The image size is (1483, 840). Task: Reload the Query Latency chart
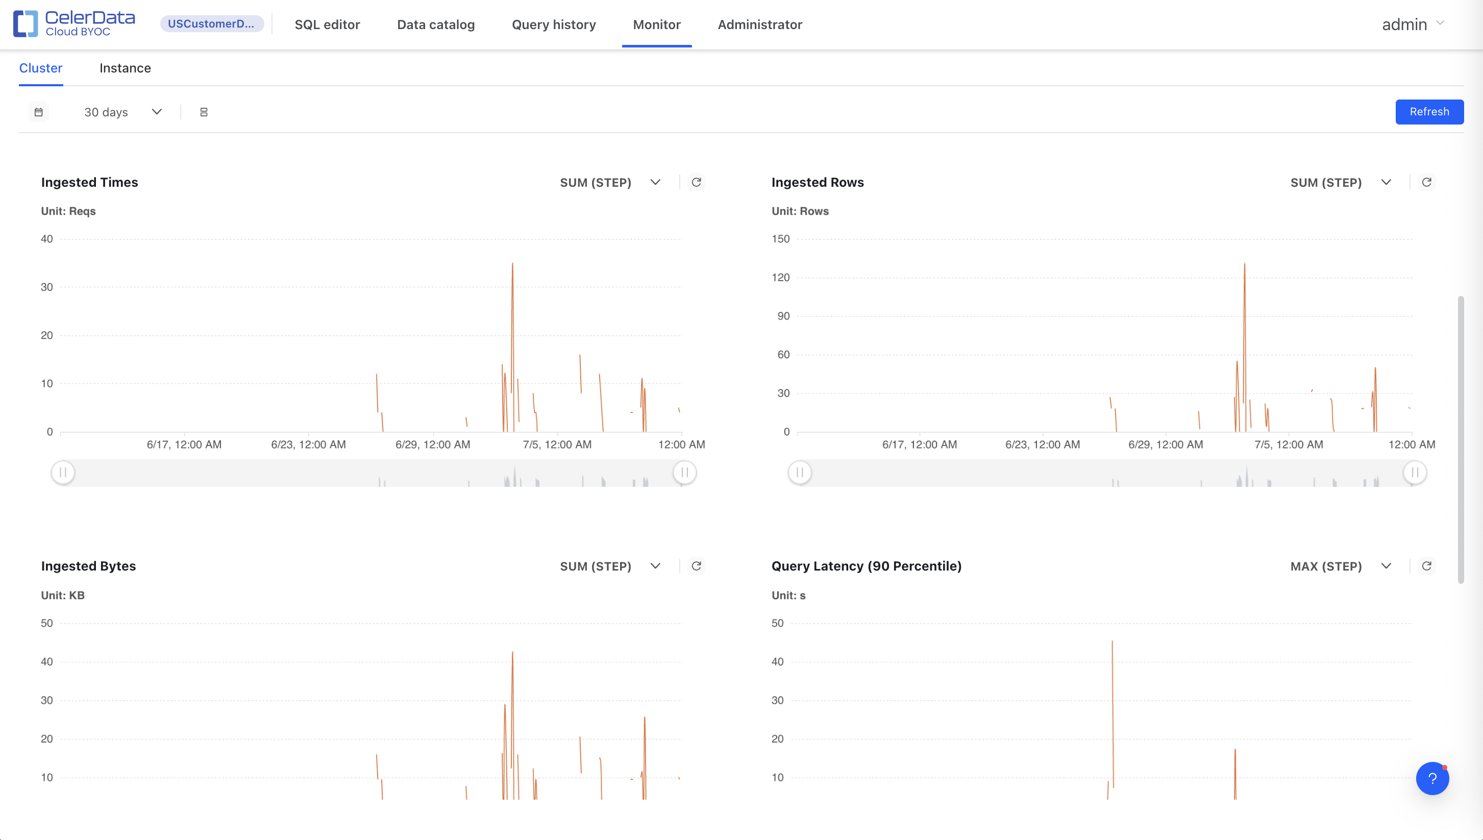coord(1426,566)
